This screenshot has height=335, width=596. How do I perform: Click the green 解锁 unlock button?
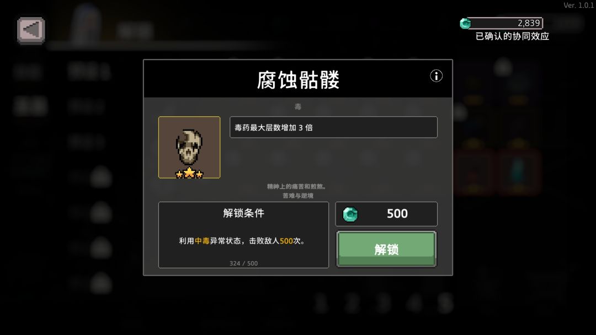(x=386, y=249)
